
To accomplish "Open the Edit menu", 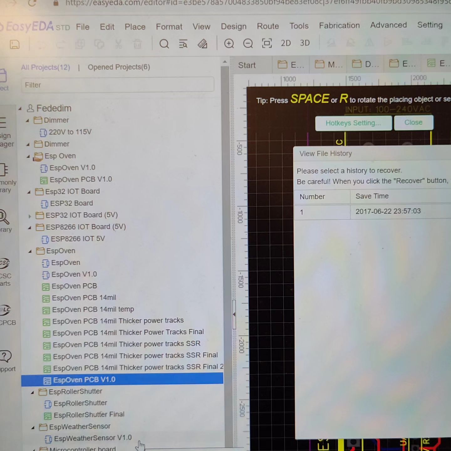I will [107, 27].
